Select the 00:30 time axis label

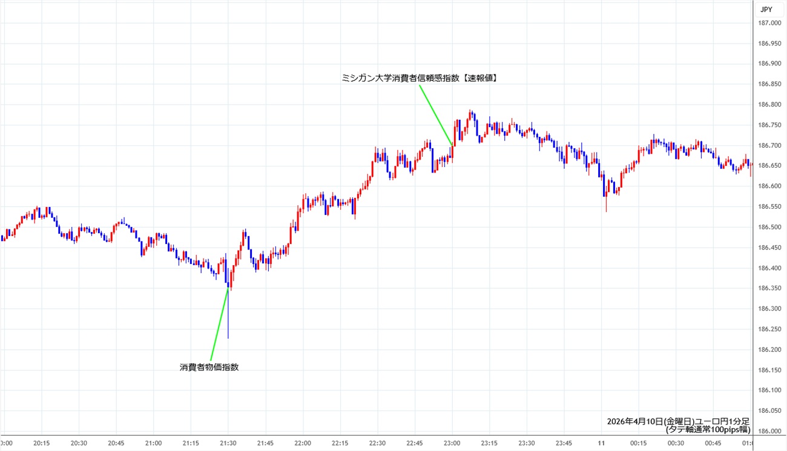(x=676, y=443)
